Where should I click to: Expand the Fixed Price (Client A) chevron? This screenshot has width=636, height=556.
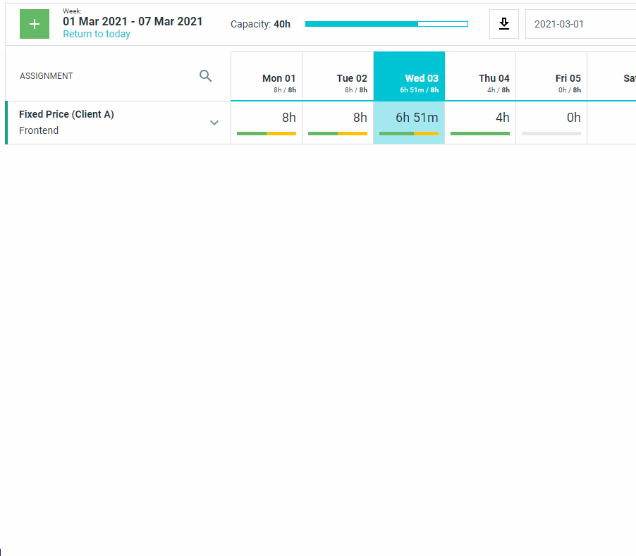(x=214, y=123)
